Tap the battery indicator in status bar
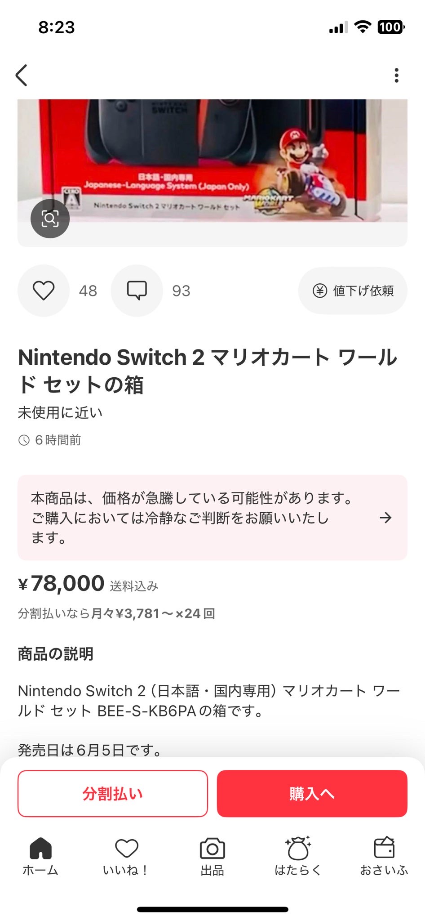This screenshot has width=425, height=921. pos(391,27)
